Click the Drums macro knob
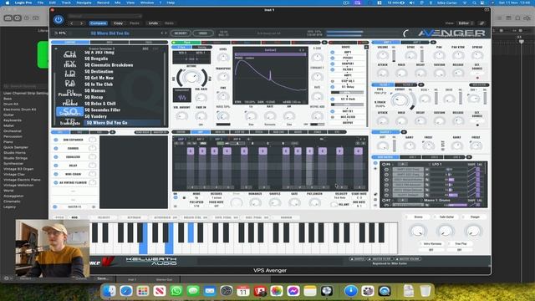This screenshot has width=535, height=301. pos(418,232)
